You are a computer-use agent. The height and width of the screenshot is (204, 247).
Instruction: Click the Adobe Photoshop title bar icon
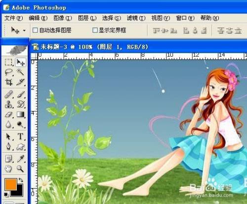6,7
